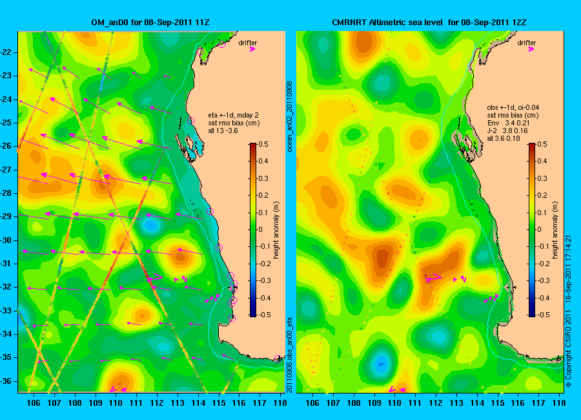Click vertical label '20110906.obs_an00_eta'
Viewport: 581px width, 420px height.
click(x=290, y=355)
